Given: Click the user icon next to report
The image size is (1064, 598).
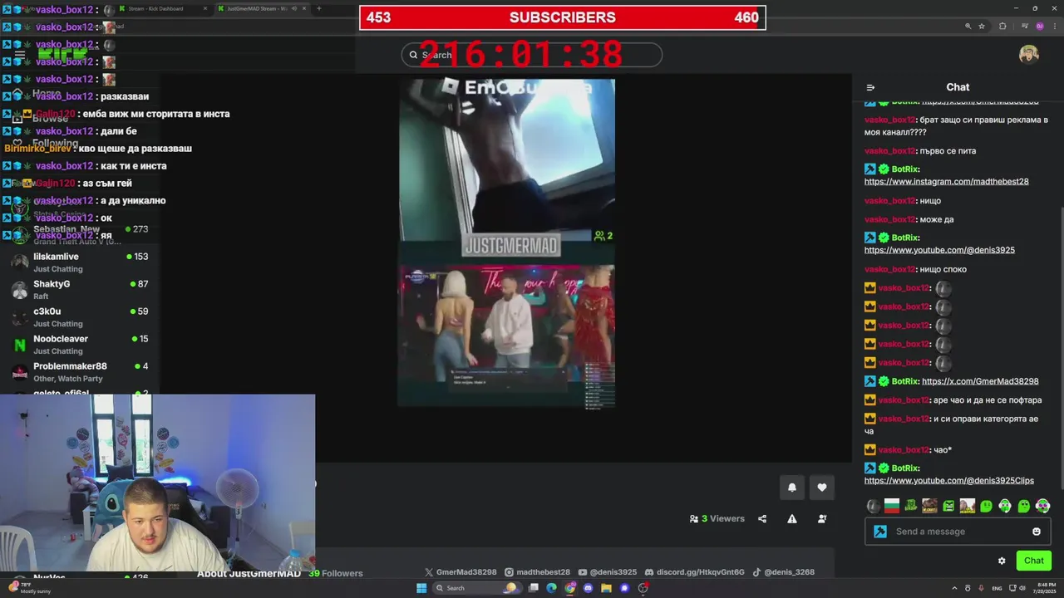Looking at the screenshot, I should tap(822, 519).
